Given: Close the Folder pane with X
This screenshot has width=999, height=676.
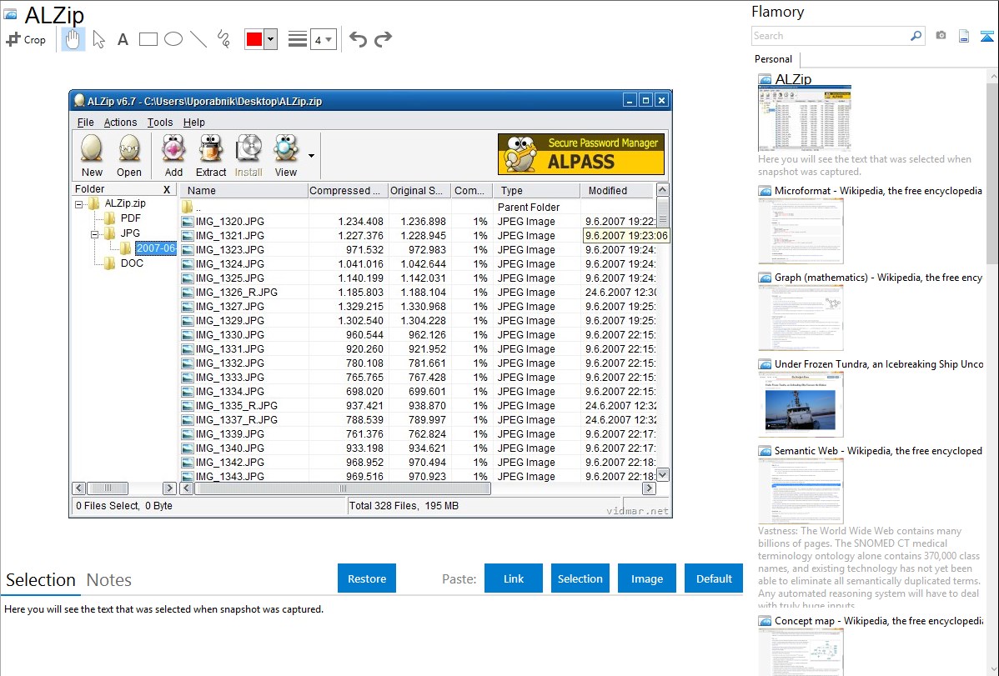Looking at the screenshot, I should pyautogui.click(x=167, y=189).
